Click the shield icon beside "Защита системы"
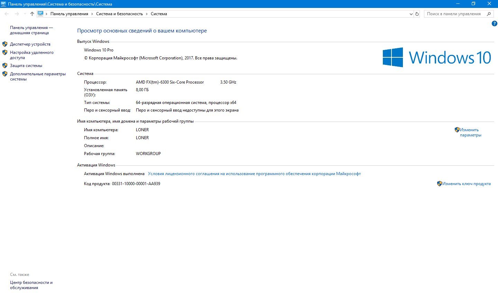Screen dimensions: 498x297 (5, 65)
